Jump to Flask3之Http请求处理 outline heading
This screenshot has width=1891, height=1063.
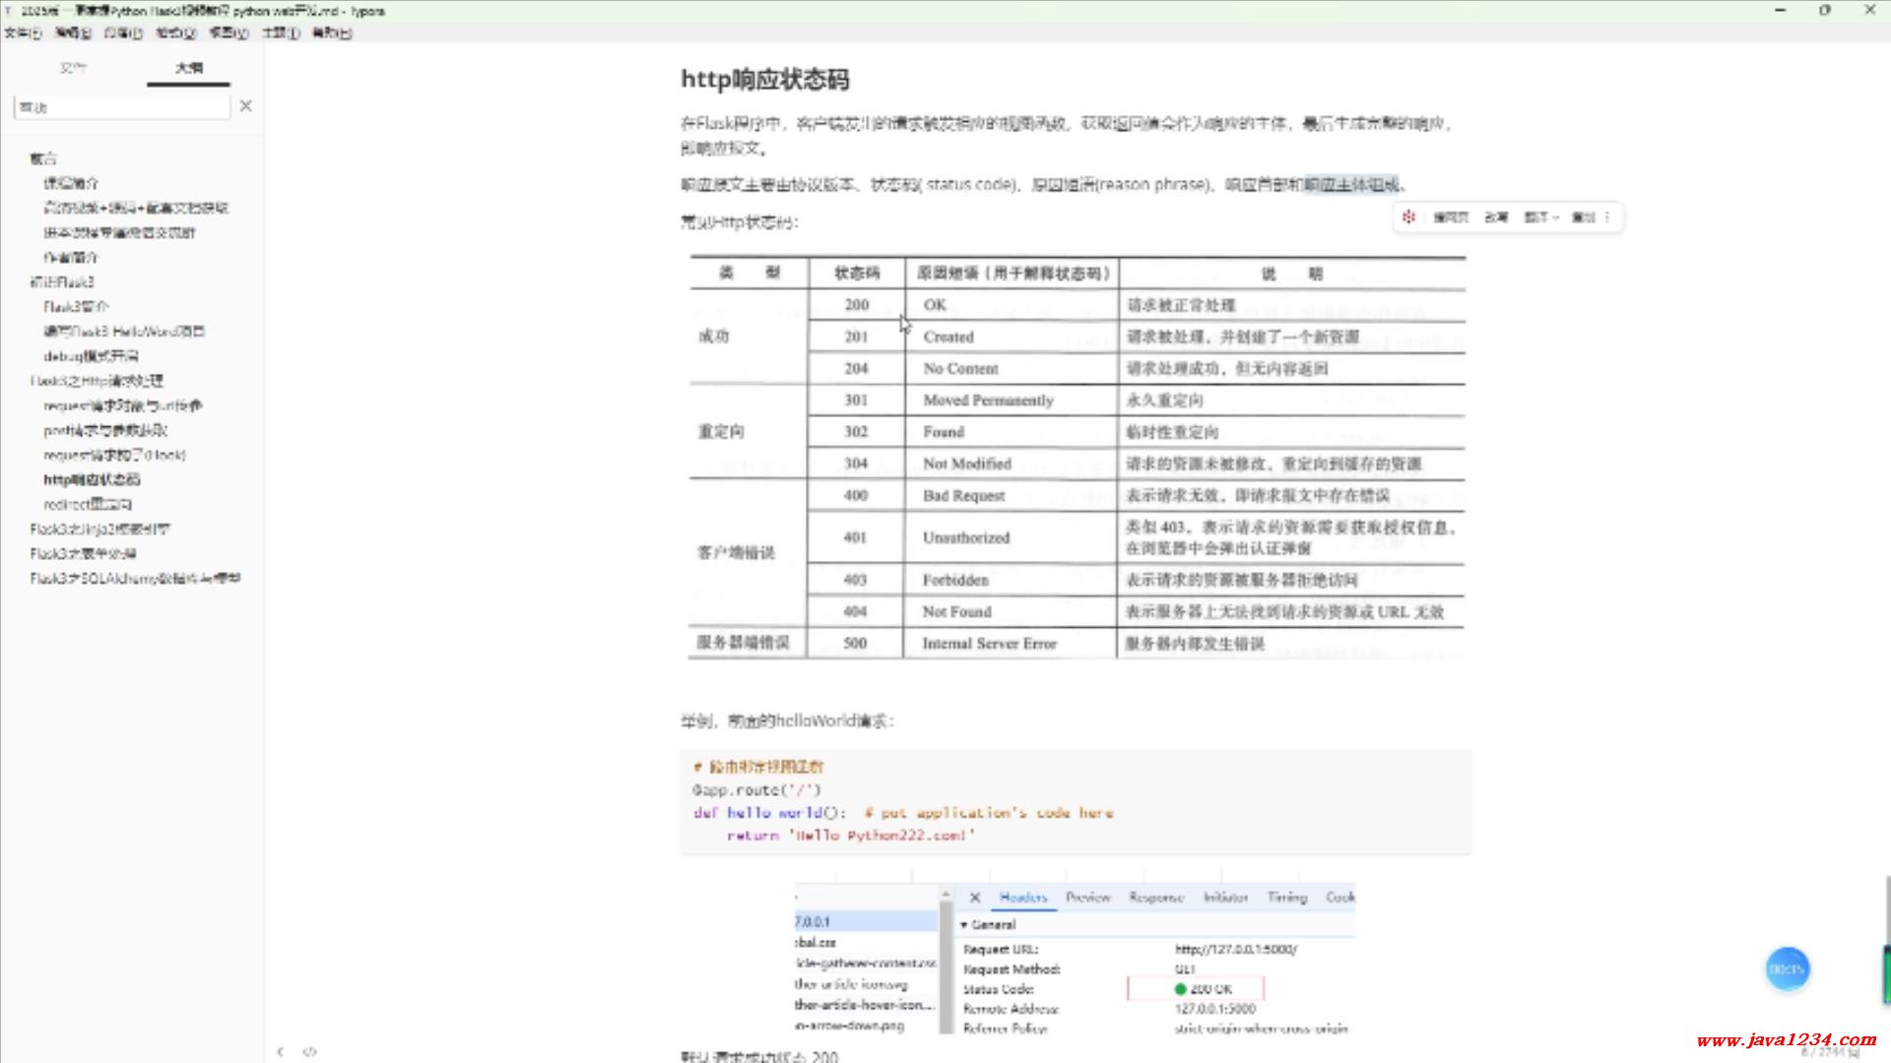click(97, 380)
